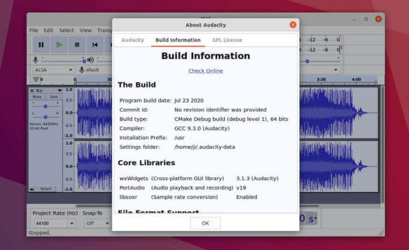The image size is (409, 250).
Task: Open the File menu
Action: (33, 31)
